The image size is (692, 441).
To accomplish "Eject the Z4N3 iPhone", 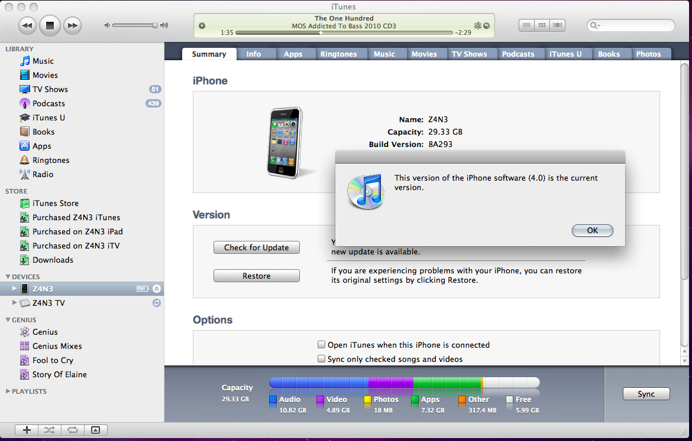I will (x=157, y=289).
